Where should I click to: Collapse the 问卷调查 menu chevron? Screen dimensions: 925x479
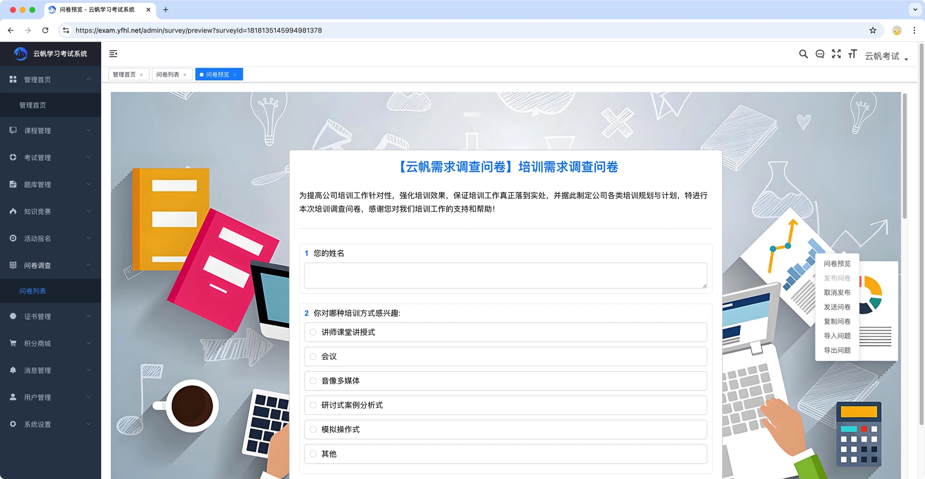point(89,265)
